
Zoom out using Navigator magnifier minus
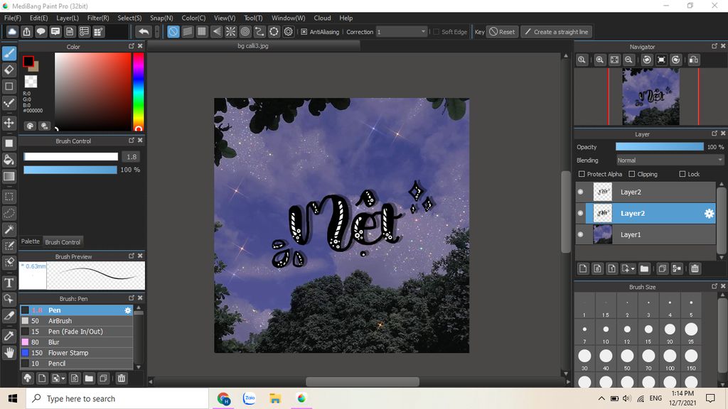click(x=628, y=60)
